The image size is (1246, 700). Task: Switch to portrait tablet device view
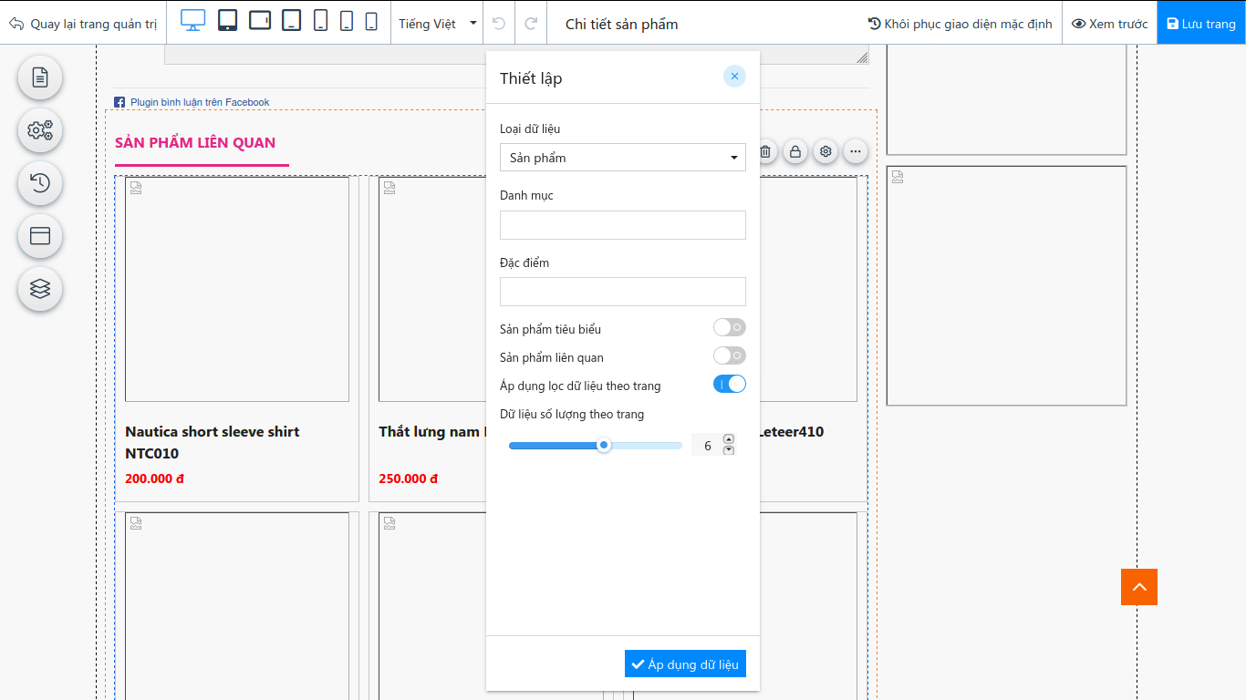228,20
